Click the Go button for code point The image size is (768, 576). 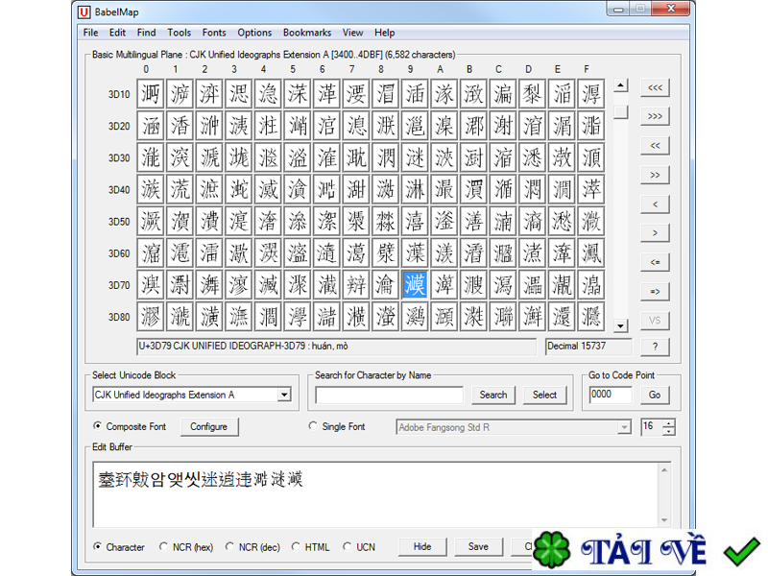click(x=655, y=395)
